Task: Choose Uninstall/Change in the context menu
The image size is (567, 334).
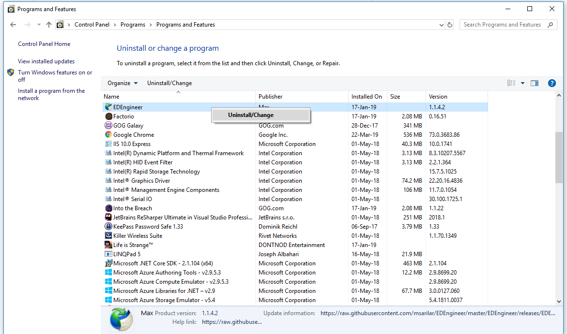Action: (261, 115)
